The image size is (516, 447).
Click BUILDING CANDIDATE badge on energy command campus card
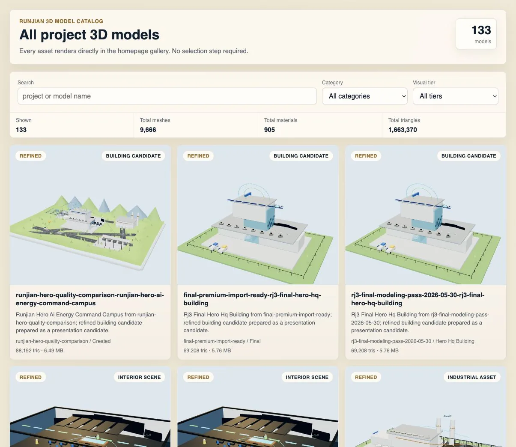pyautogui.click(x=133, y=156)
